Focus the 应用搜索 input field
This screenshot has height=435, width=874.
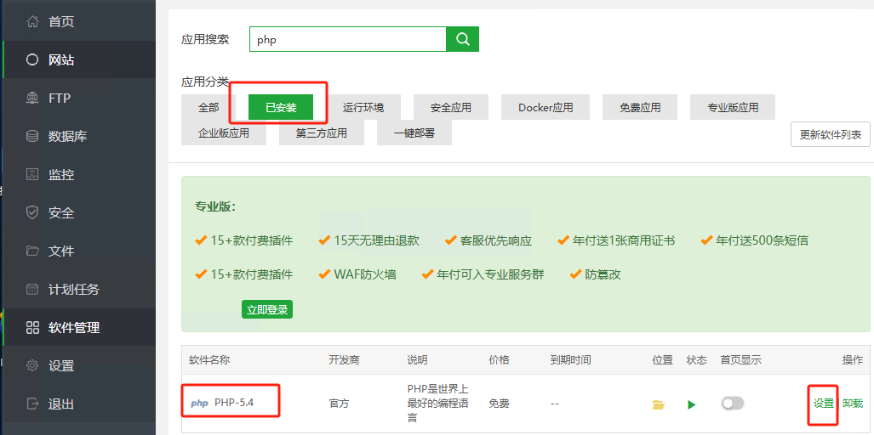pos(347,39)
